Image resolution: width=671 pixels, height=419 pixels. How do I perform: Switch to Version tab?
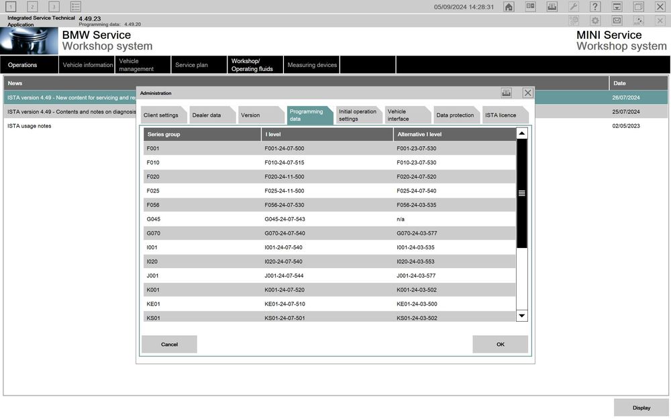[x=261, y=115]
